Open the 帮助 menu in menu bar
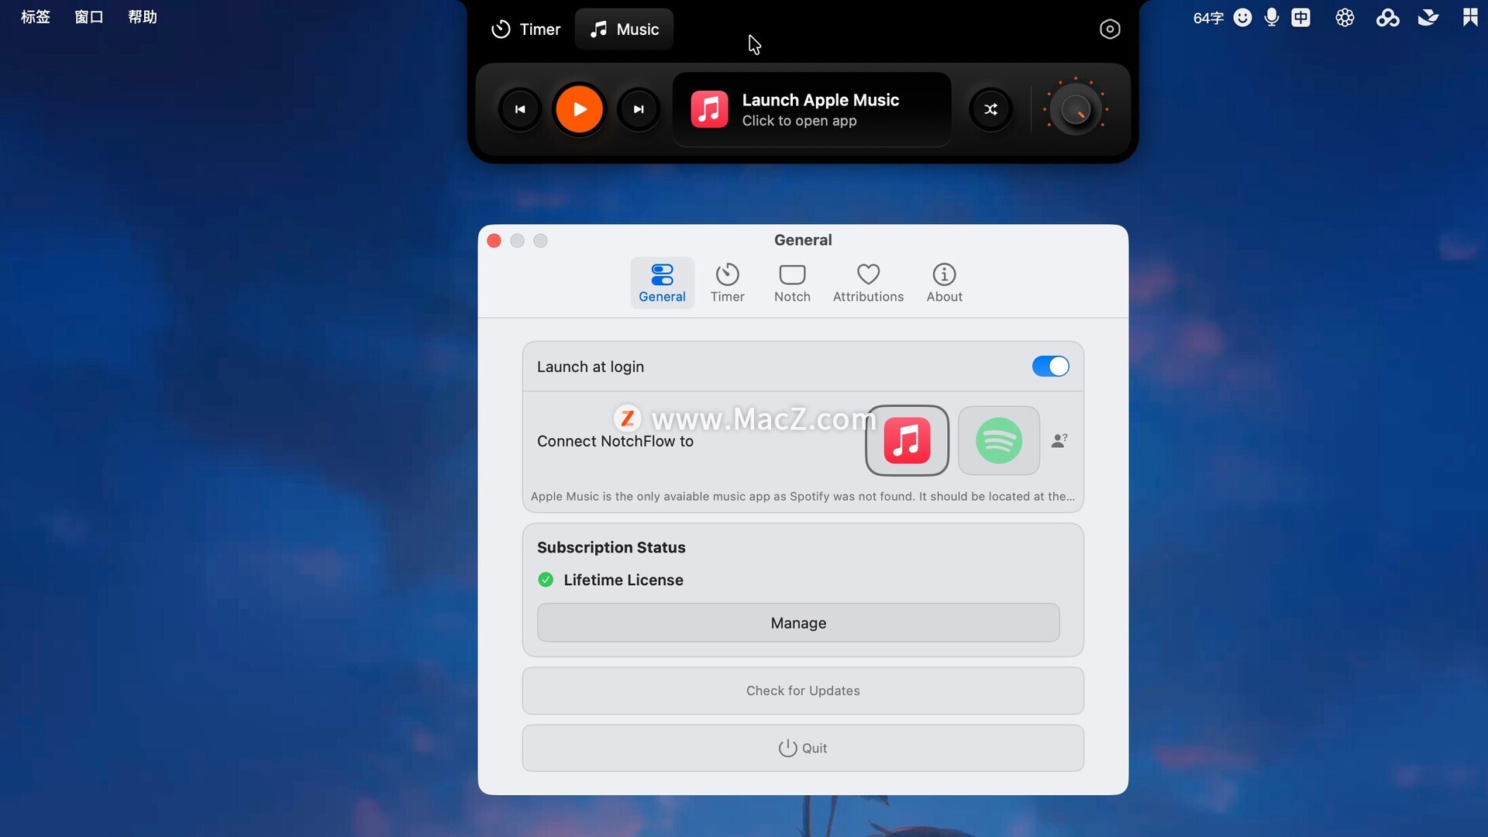The image size is (1488, 837). [143, 17]
